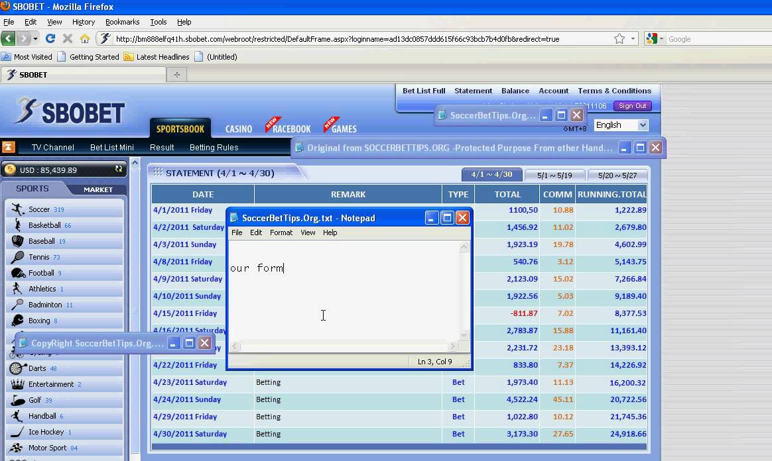This screenshot has width=772, height=461.
Task: Click the Athletics runner icon
Action: tap(17, 289)
